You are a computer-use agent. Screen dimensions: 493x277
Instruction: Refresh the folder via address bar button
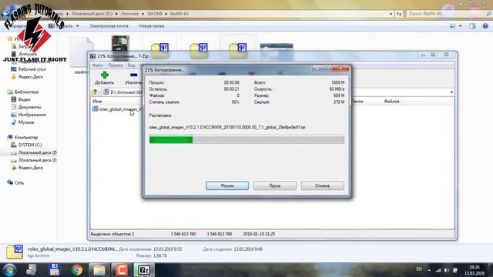pos(399,14)
